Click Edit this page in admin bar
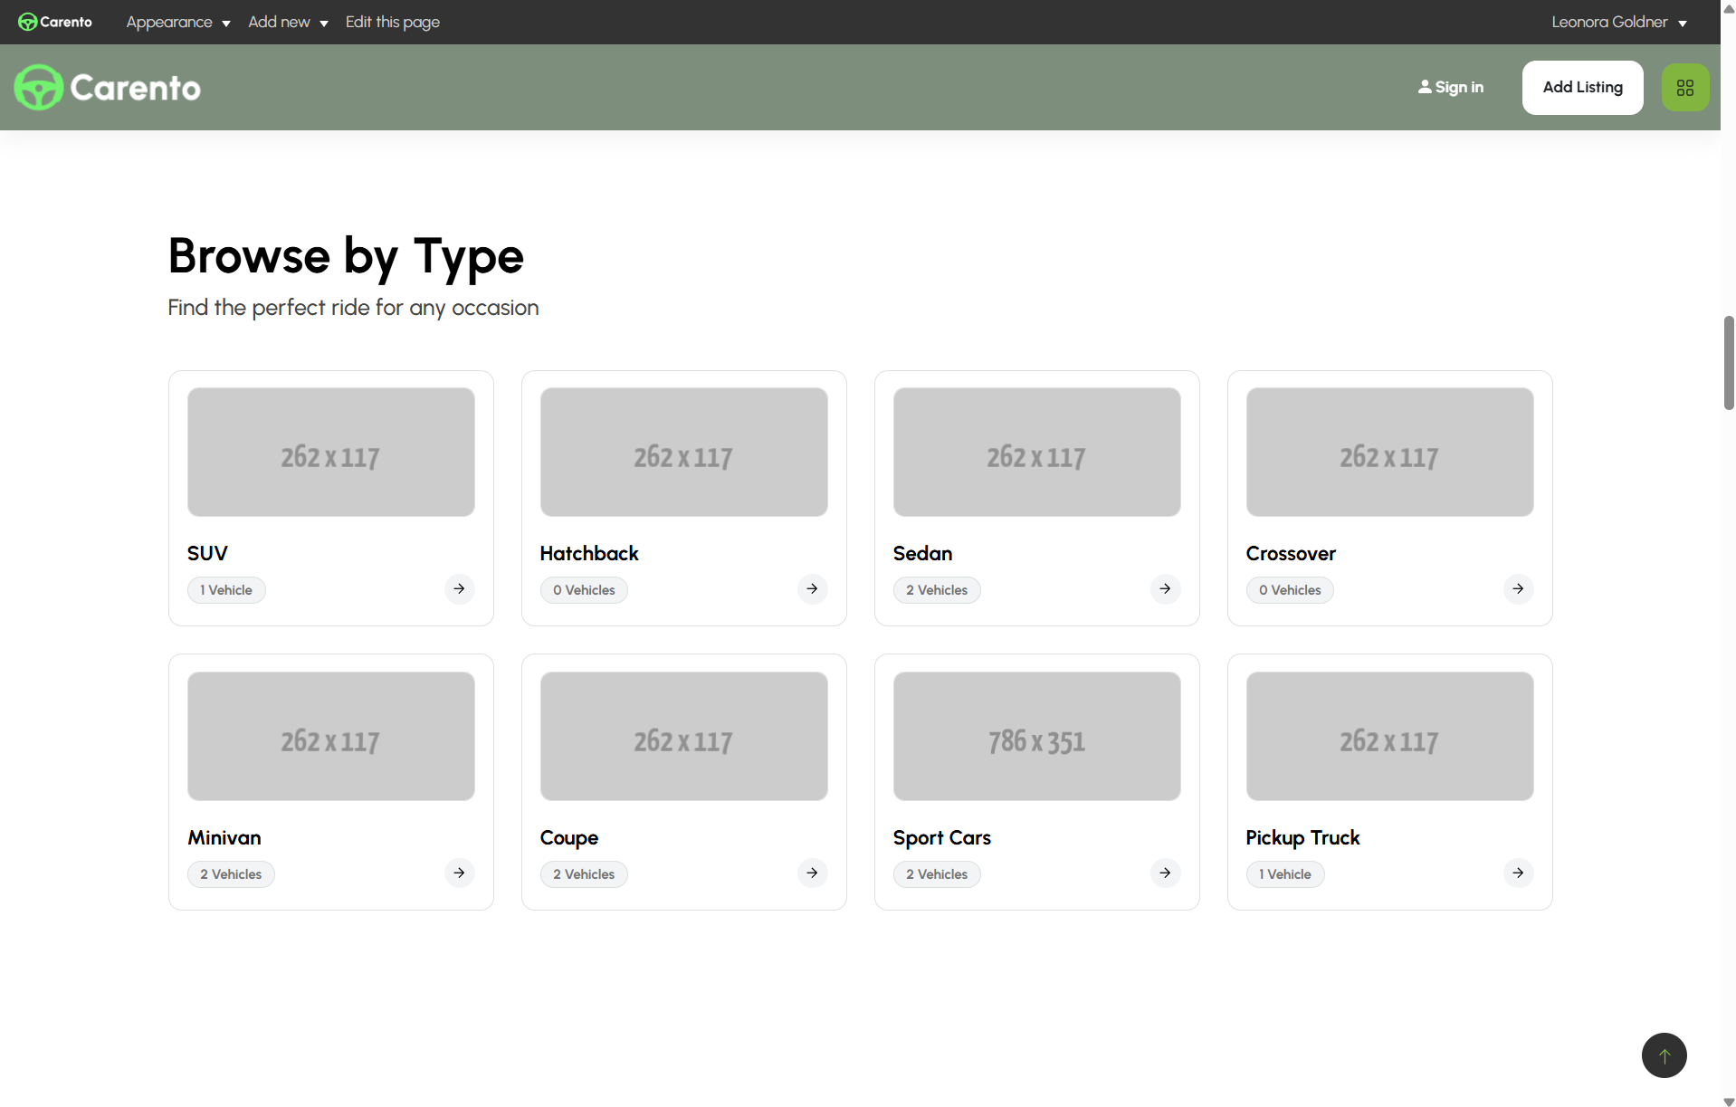 click(x=392, y=22)
